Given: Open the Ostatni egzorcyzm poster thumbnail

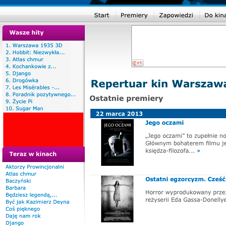Looking at the screenshot, I should tap(117, 199).
